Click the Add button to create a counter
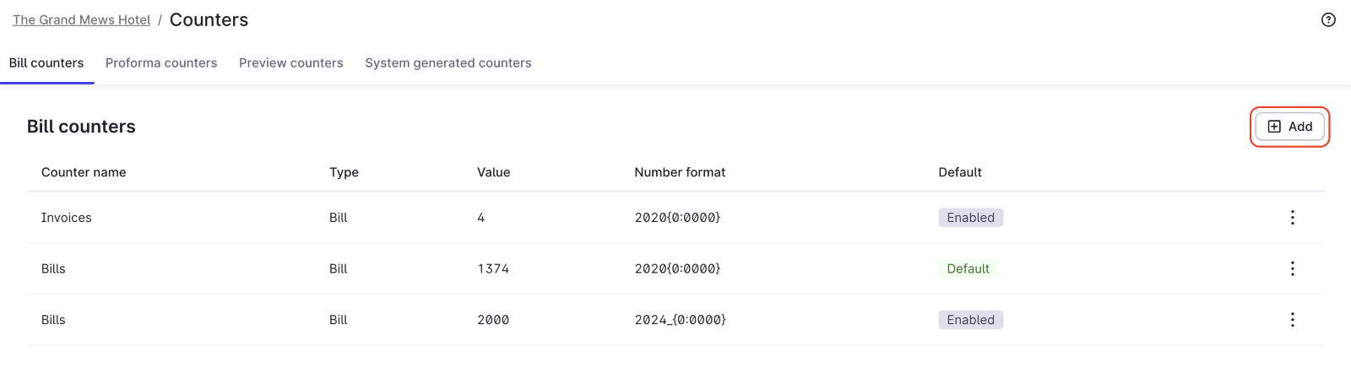 [x=1289, y=127]
